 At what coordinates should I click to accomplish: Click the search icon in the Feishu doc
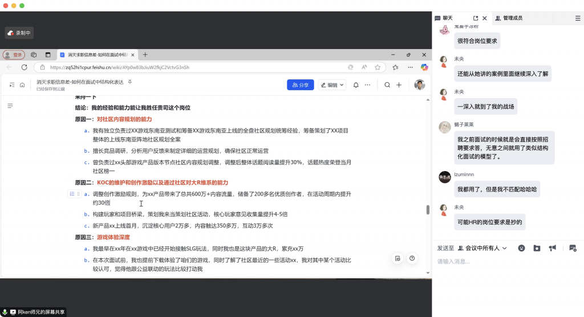tap(387, 85)
